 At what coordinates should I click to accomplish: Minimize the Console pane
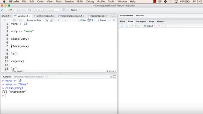111,77
